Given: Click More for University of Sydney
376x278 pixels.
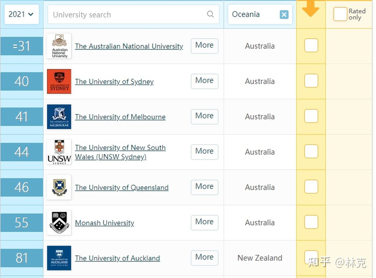Looking at the screenshot, I should point(204,81).
